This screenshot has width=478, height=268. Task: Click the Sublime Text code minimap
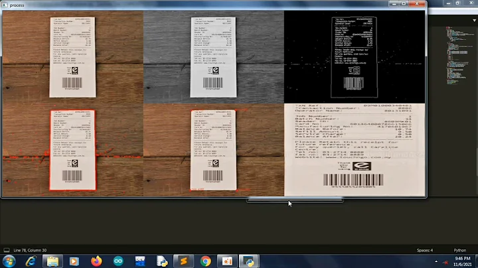[x=457, y=55]
